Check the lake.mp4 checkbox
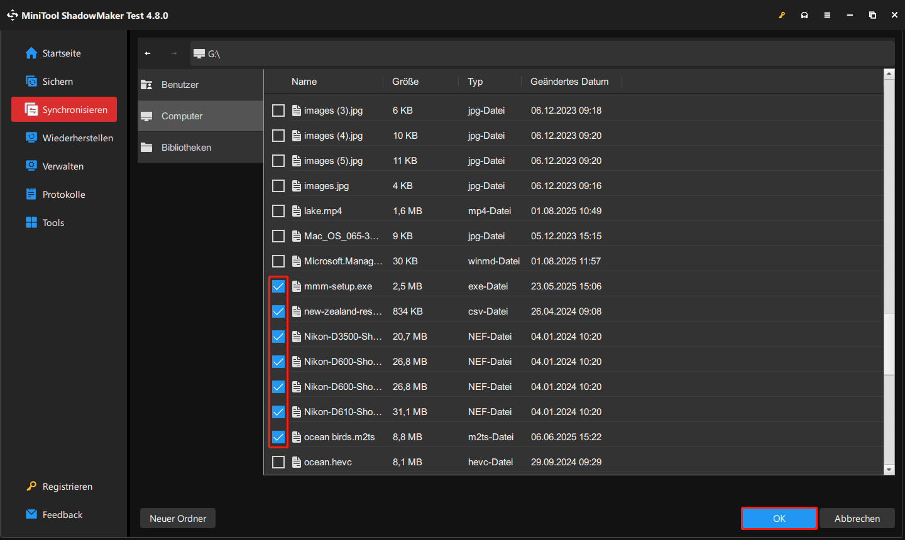 pos(278,211)
